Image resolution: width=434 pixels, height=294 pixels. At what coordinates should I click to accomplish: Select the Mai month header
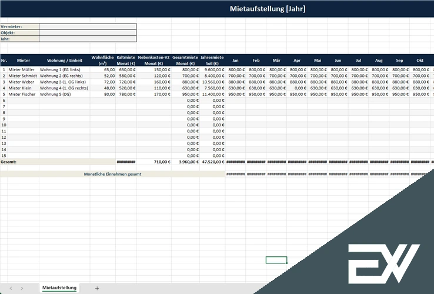tap(318, 61)
